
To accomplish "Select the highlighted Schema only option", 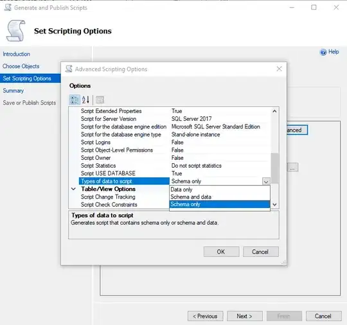I will (x=220, y=204).
